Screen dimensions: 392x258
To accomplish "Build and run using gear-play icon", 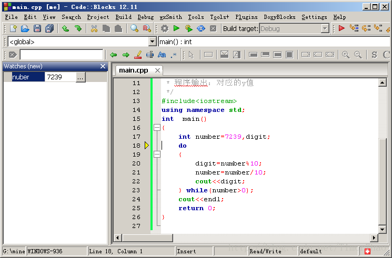I will click(189, 28).
